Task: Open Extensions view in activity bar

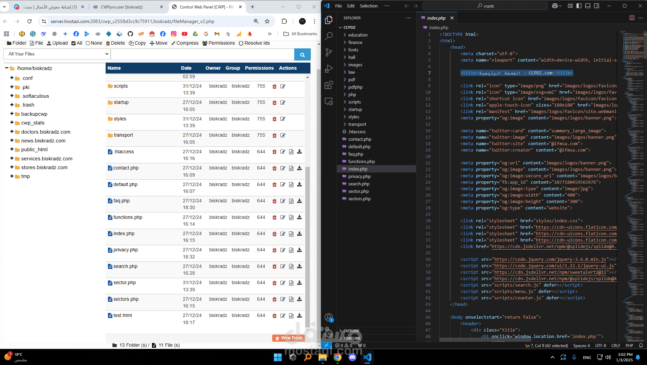Action: (x=328, y=85)
